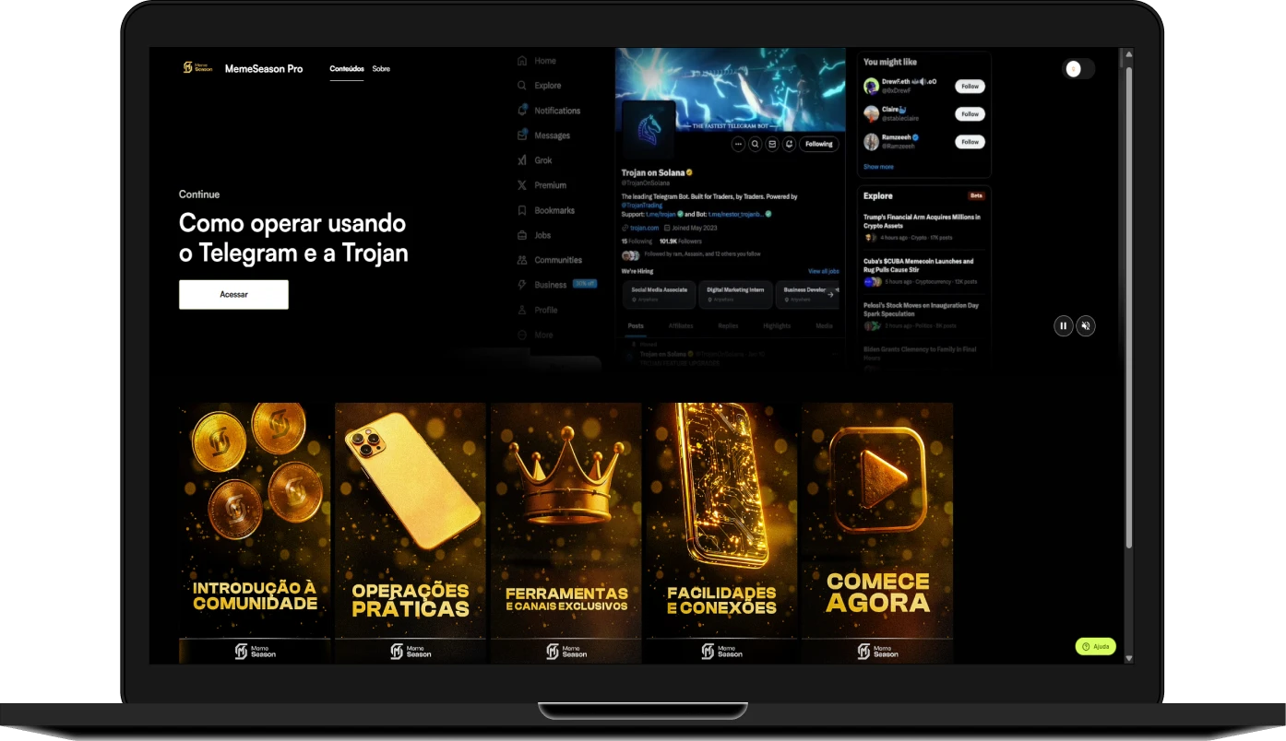This screenshot has width=1286, height=741.
Task: Click the Show more link
Action: [x=878, y=167]
